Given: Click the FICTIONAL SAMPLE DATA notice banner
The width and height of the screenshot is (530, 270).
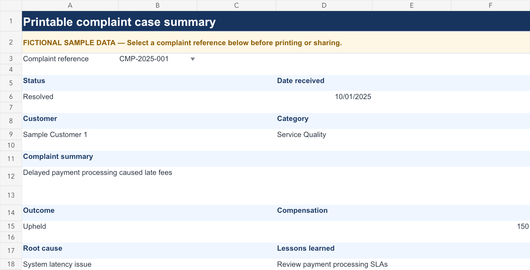Looking at the screenshot, I should coord(276,43).
